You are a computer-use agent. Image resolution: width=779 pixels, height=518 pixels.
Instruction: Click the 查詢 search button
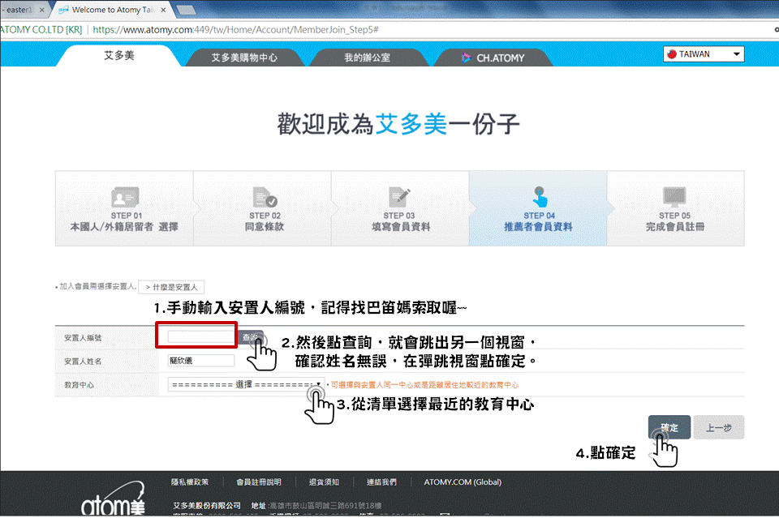point(251,337)
